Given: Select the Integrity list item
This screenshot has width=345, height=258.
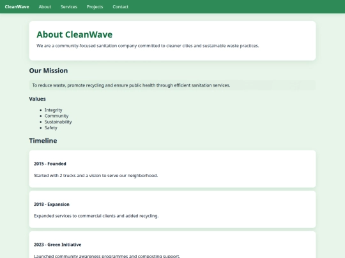Looking at the screenshot, I should 54,110.
